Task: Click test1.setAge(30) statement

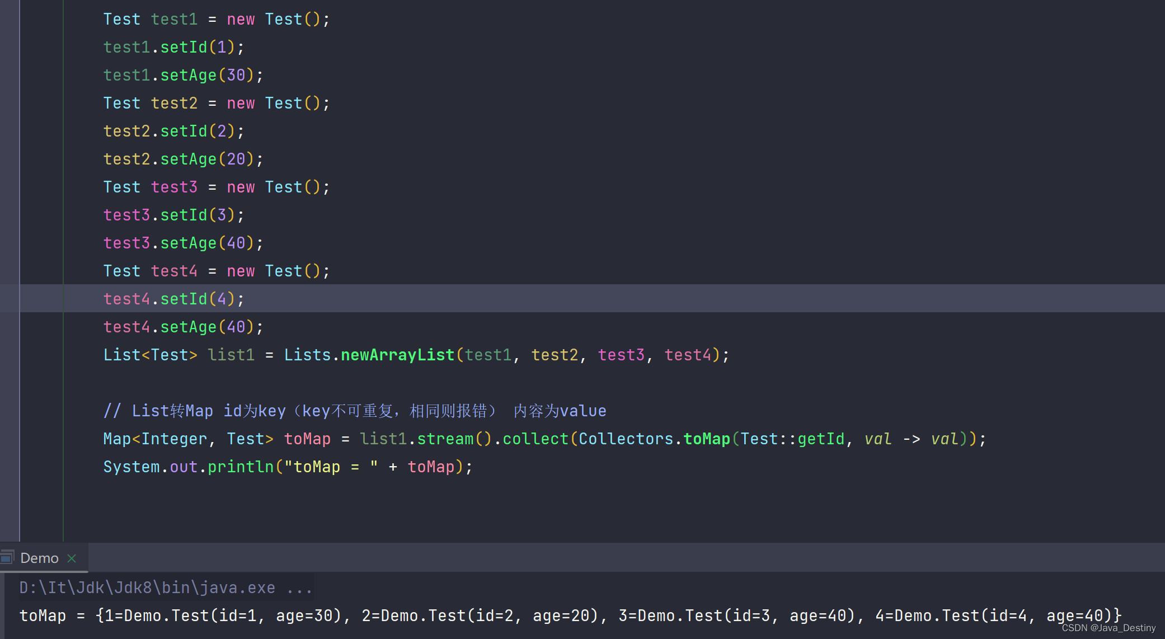Action: (x=182, y=75)
